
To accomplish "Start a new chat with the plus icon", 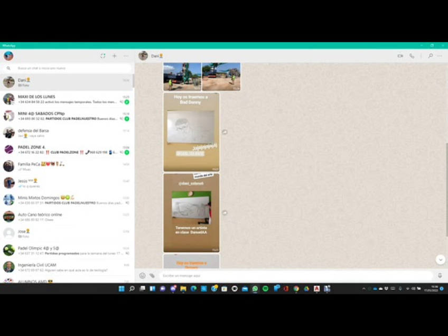I will [x=114, y=55].
